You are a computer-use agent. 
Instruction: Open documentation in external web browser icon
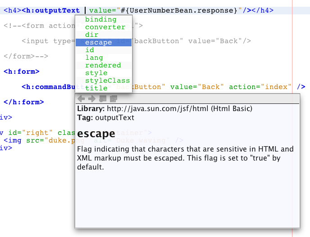(x=102, y=98)
